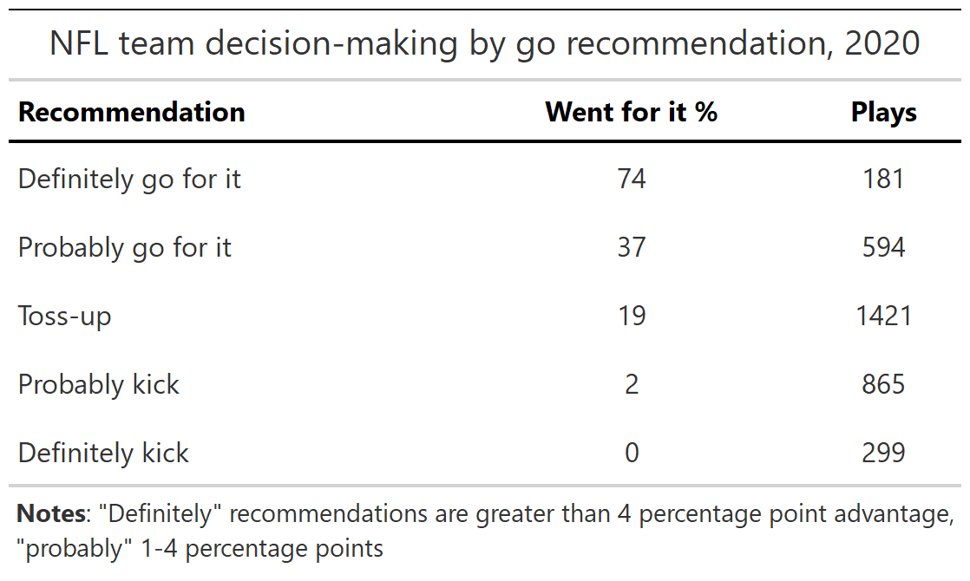The image size is (970, 581).
Task: Click the 74 percent value
Action: point(631,179)
